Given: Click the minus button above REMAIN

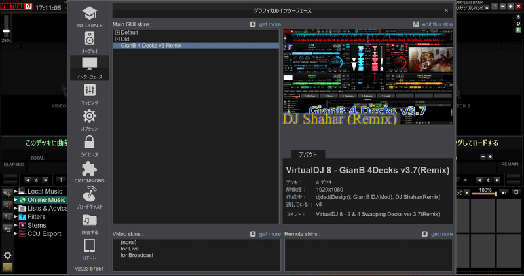Looking at the screenshot, I should 483,157.
